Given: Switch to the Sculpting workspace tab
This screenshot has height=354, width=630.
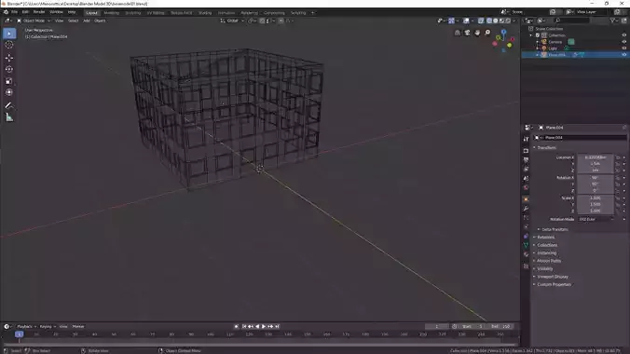Looking at the screenshot, I should (x=133, y=13).
